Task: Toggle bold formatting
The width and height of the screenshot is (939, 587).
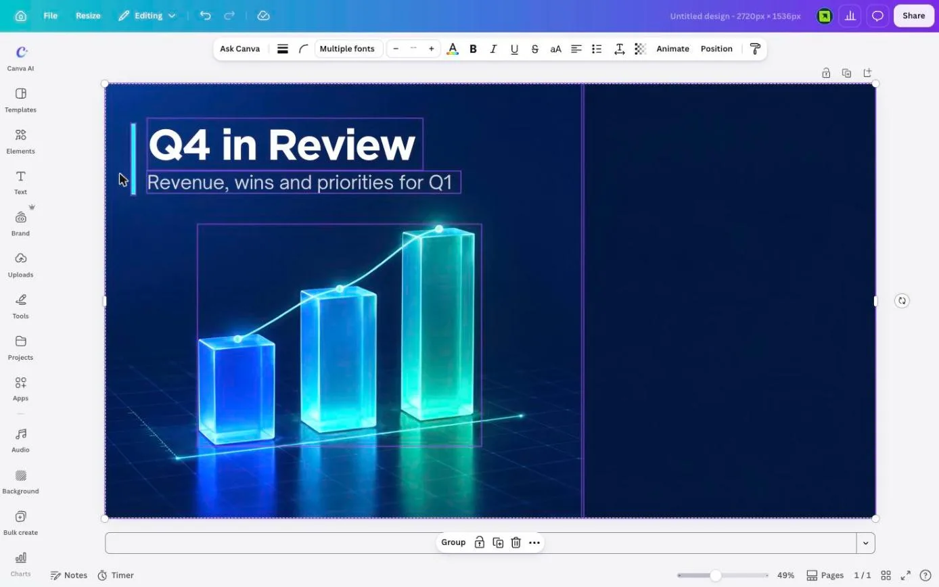Action: pyautogui.click(x=474, y=49)
